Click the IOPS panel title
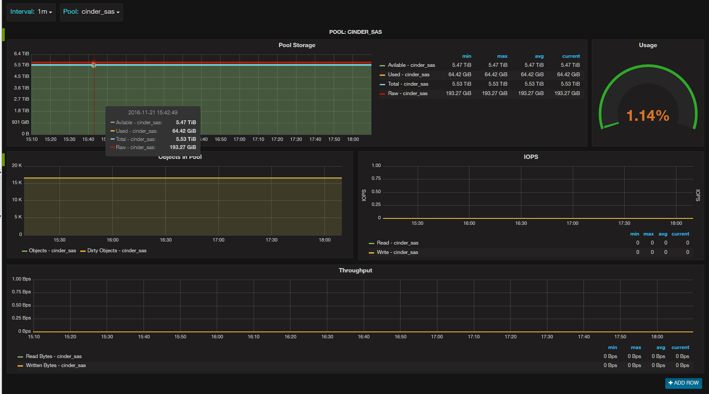This screenshot has height=394, width=709. pyautogui.click(x=530, y=157)
